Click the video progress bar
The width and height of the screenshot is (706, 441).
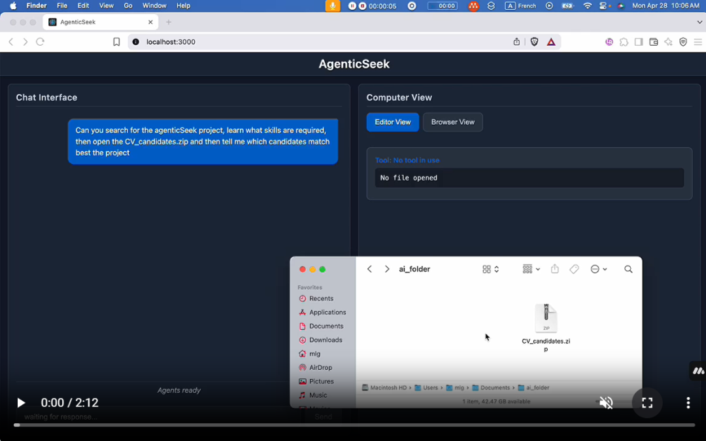click(x=353, y=425)
